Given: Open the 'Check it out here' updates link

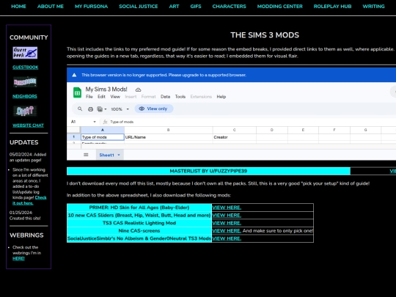Looking at the screenshot, I should (x=29, y=200).
